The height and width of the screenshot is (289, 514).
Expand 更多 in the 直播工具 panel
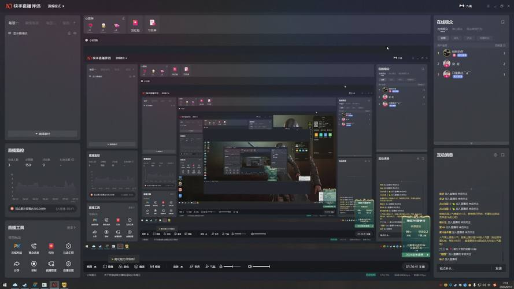tap(71, 228)
